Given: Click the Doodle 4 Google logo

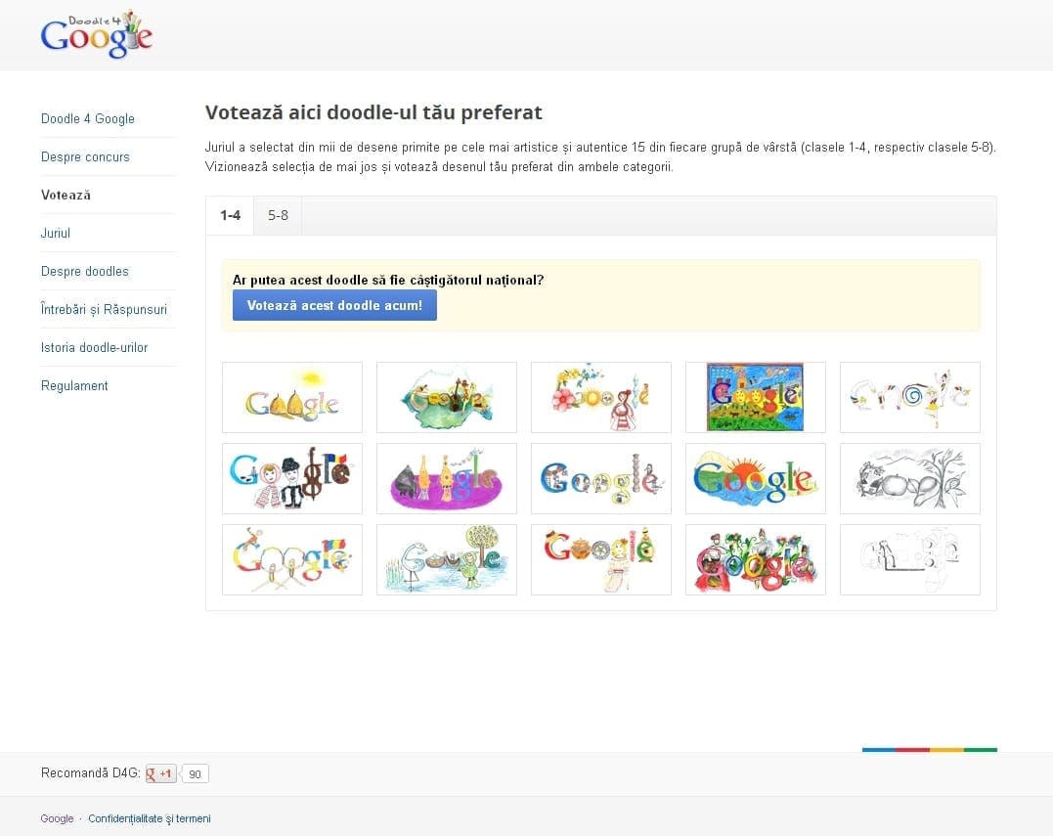Looking at the screenshot, I should (96, 35).
